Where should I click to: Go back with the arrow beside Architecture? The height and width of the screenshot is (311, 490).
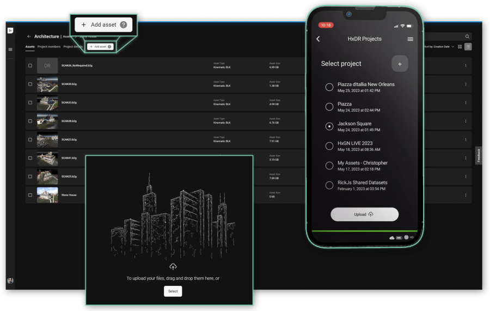29,36
